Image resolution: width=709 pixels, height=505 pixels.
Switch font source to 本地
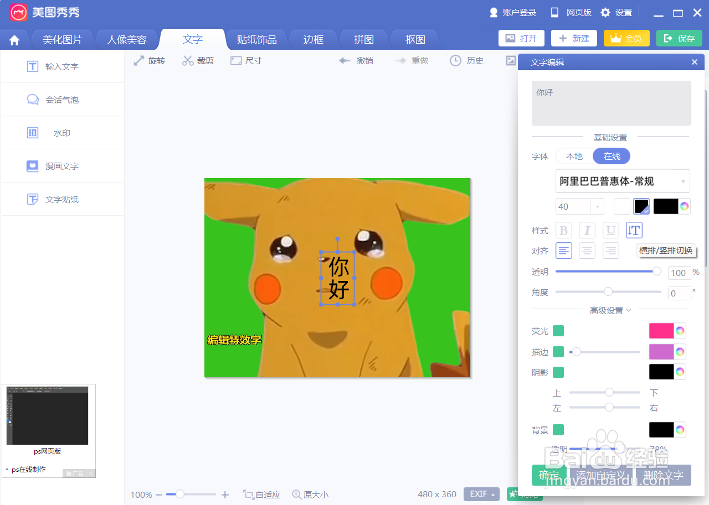click(574, 156)
